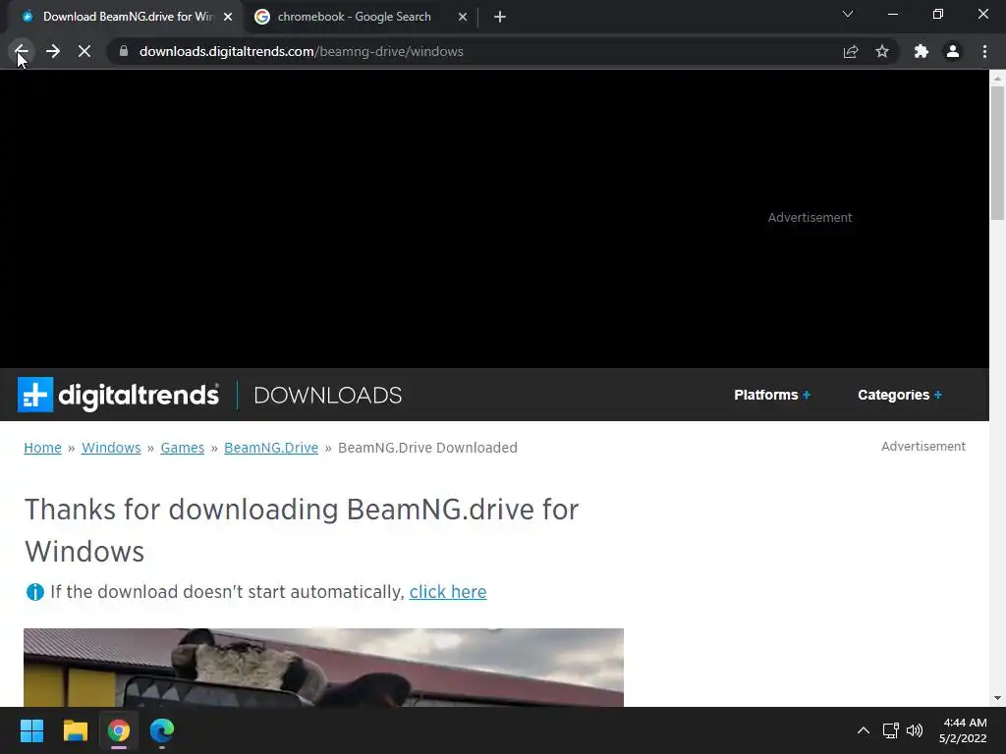Close the chromebook Google Search tab
The image size is (1006, 754).
pyautogui.click(x=463, y=17)
